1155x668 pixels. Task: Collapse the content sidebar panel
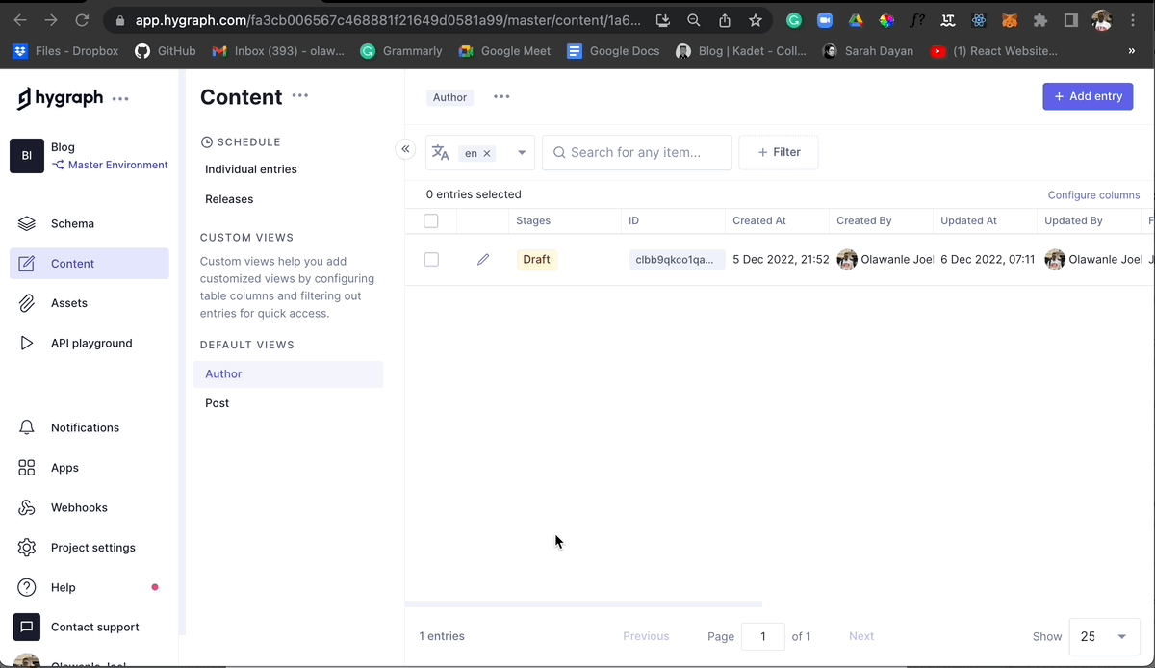tap(405, 149)
